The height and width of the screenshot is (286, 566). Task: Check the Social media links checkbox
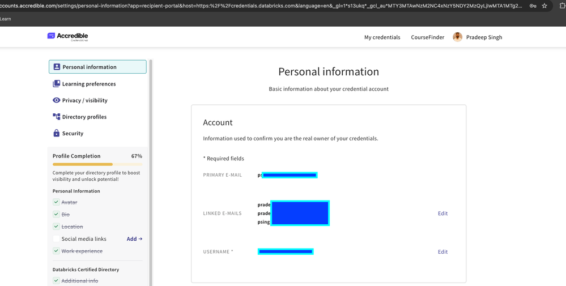[x=56, y=239]
